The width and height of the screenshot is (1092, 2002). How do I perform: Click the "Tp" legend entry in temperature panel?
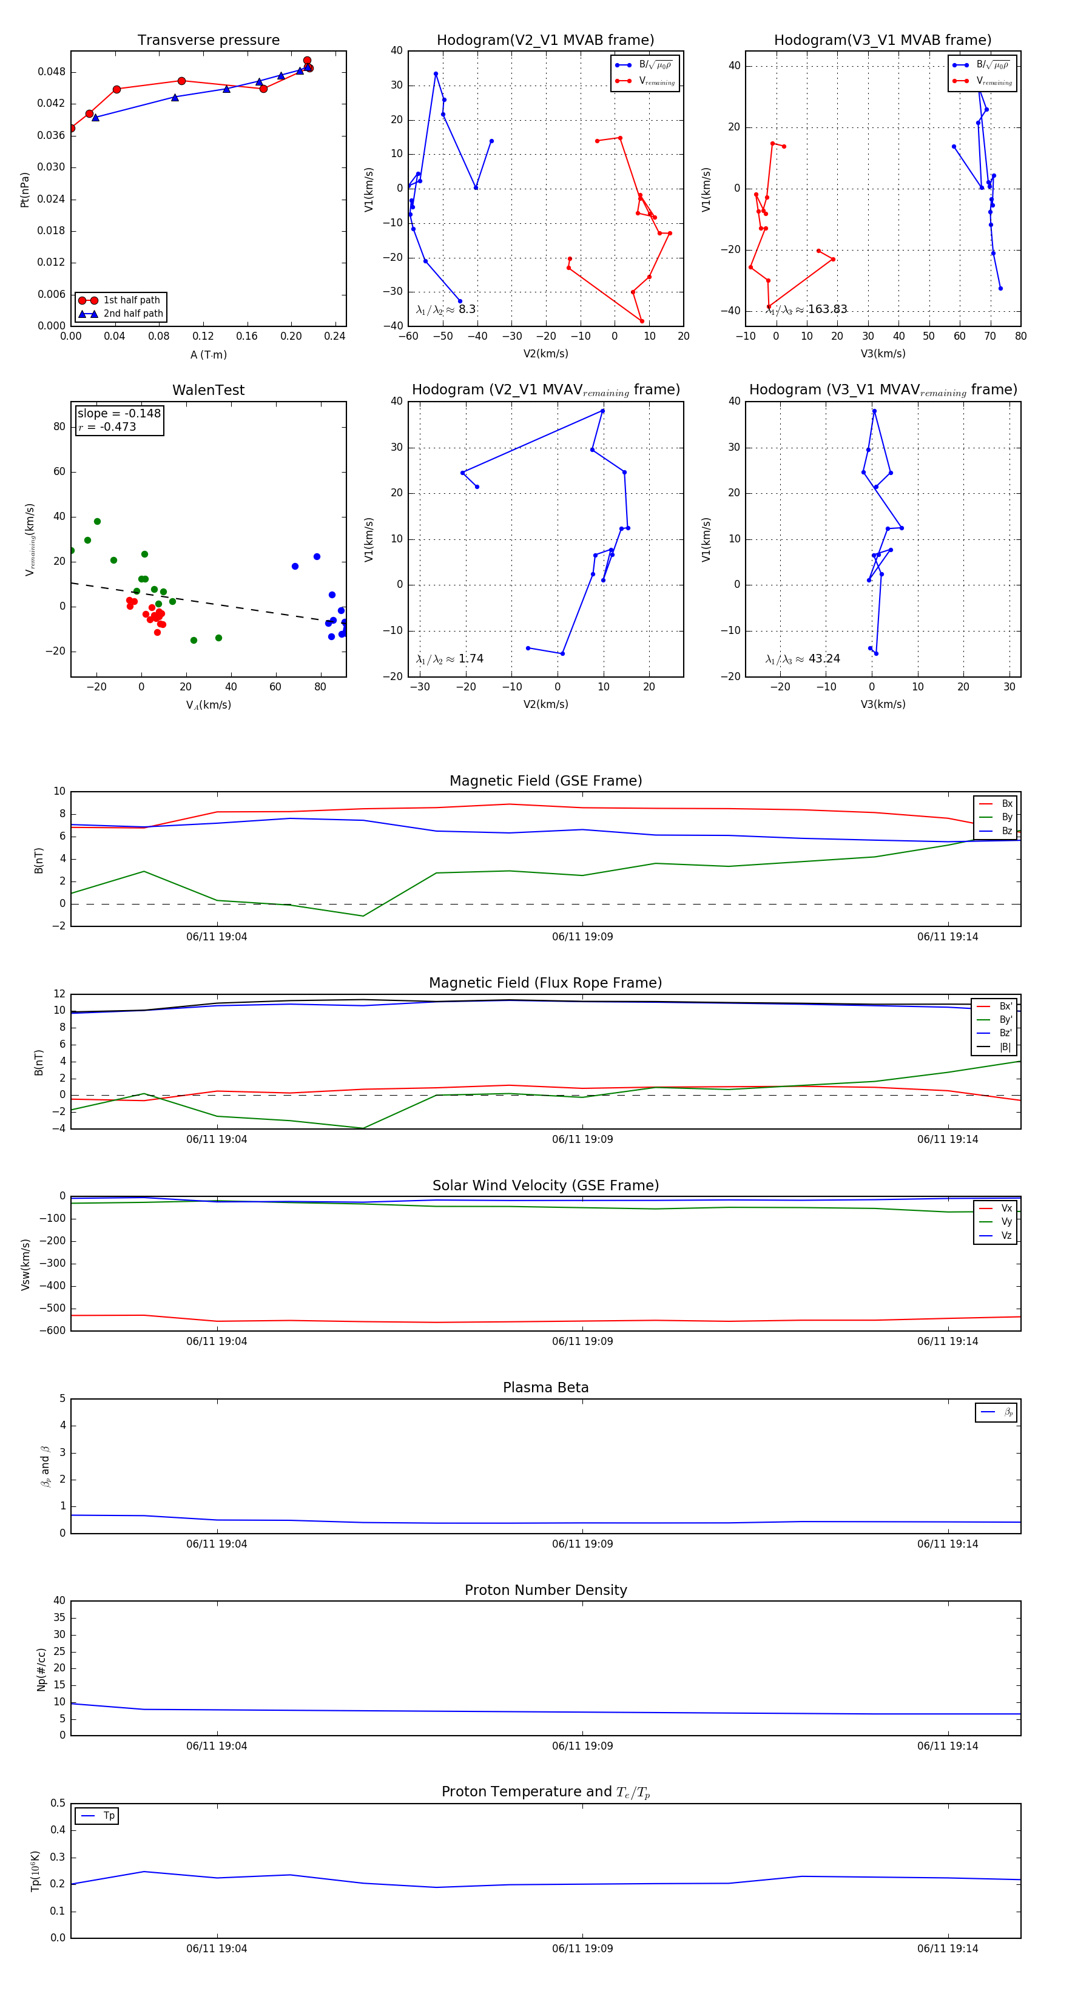[97, 1816]
